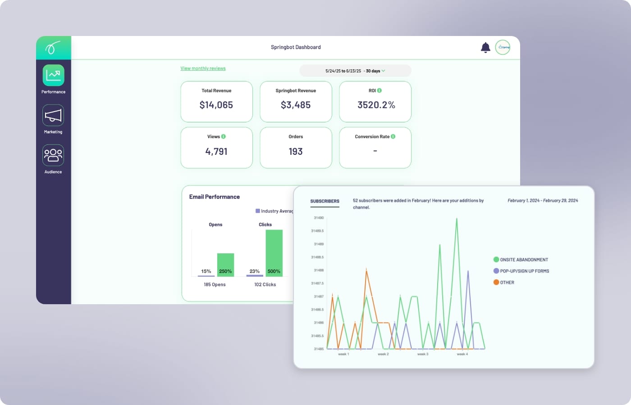Image resolution: width=631 pixels, height=405 pixels.
Task: Toggle the OTHER orange legend dot
Action: [496, 283]
